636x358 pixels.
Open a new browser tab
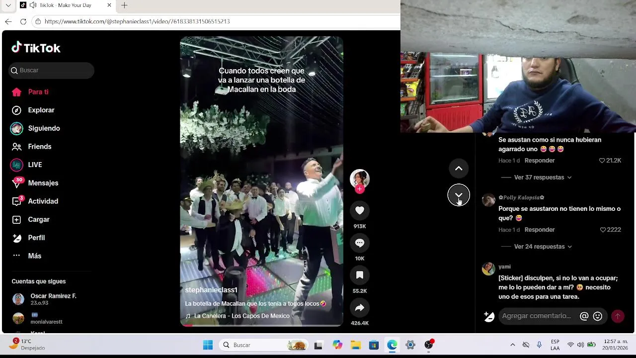pos(124,5)
